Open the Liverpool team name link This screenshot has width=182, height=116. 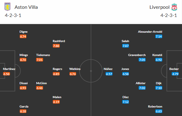(160, 7)
